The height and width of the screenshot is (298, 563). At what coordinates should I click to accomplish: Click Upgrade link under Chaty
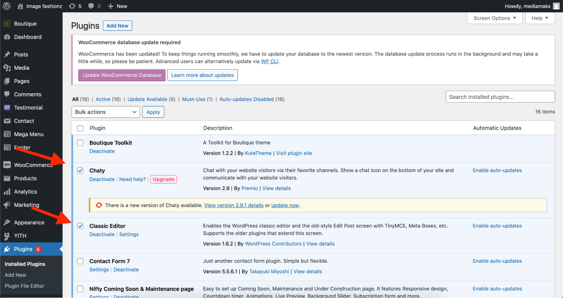pos(164,179)
